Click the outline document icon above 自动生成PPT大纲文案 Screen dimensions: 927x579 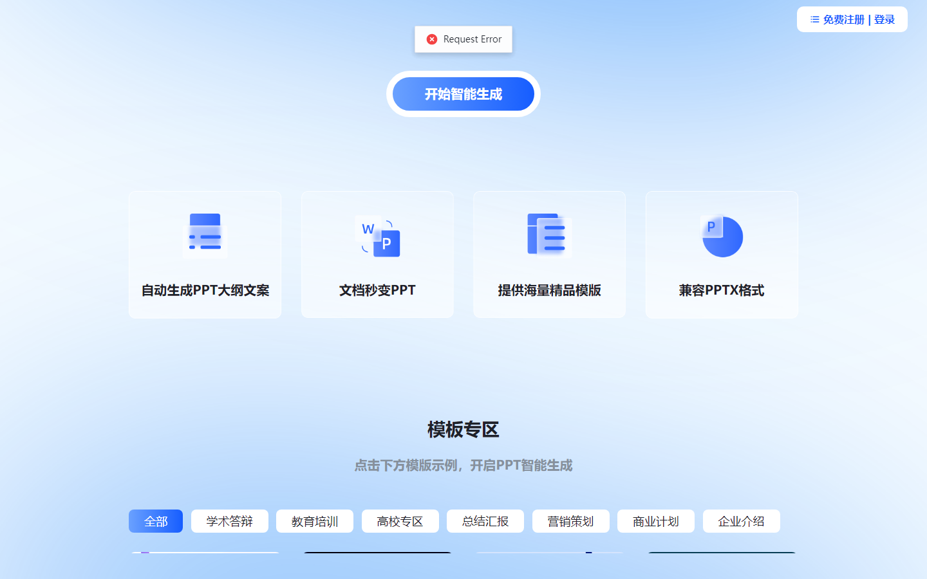click(205, 235)
